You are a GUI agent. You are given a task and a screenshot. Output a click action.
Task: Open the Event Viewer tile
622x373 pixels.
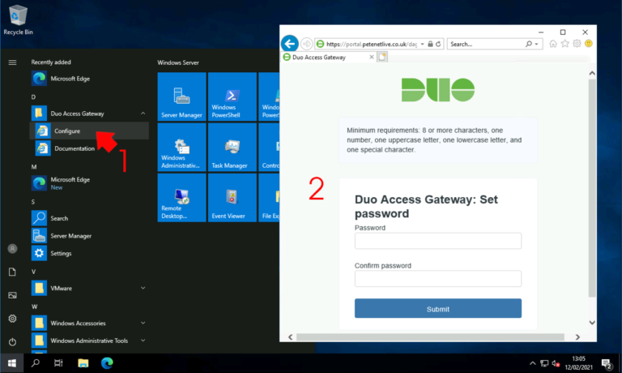(232, 197)
